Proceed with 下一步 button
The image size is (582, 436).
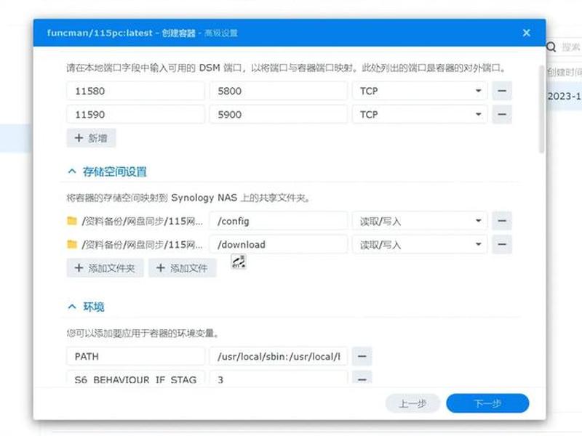487,403
